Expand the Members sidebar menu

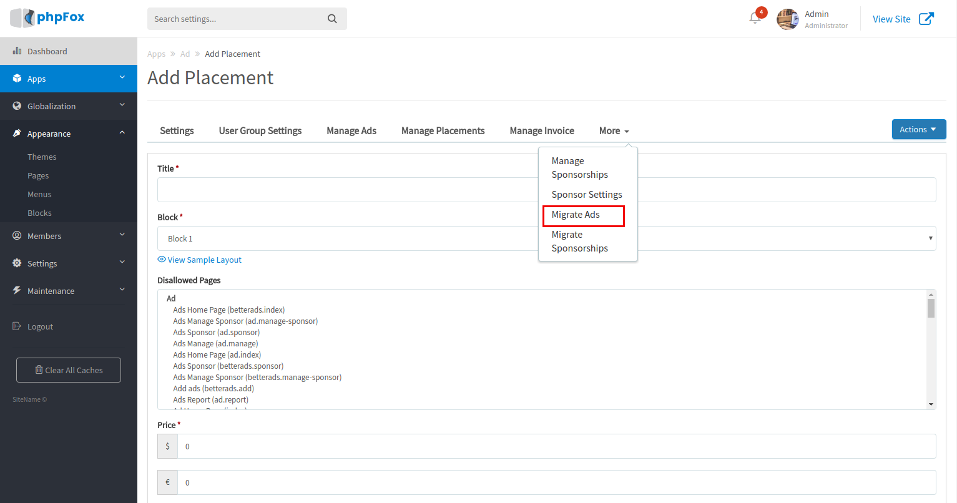69,236
